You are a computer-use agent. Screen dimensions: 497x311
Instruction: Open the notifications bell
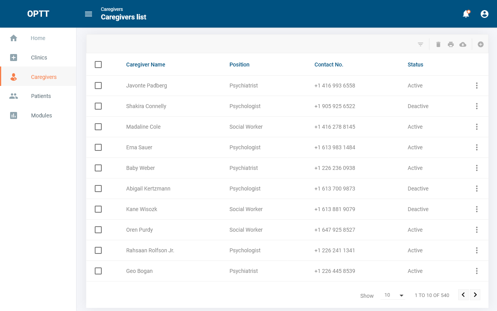click(x=466, y=14)
